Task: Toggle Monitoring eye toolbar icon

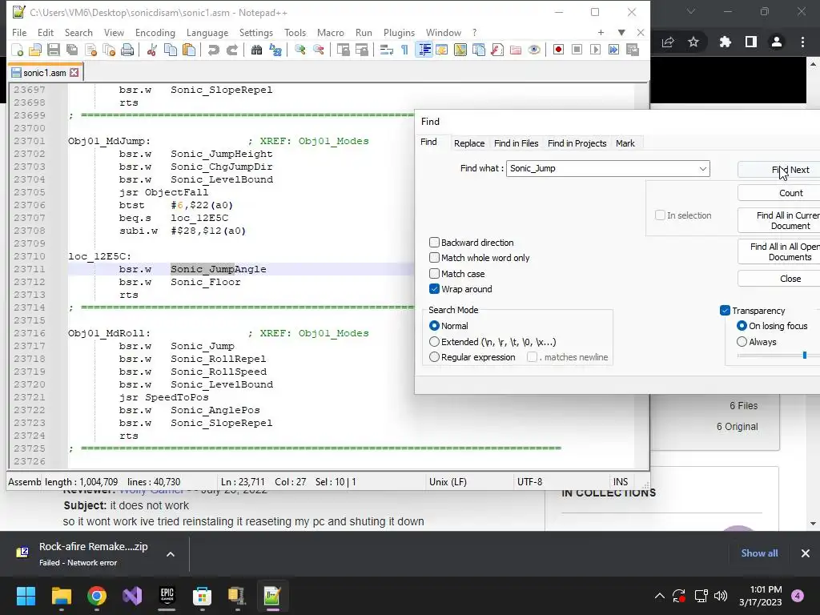Action: pyautogui.click(x=534, y=50)
